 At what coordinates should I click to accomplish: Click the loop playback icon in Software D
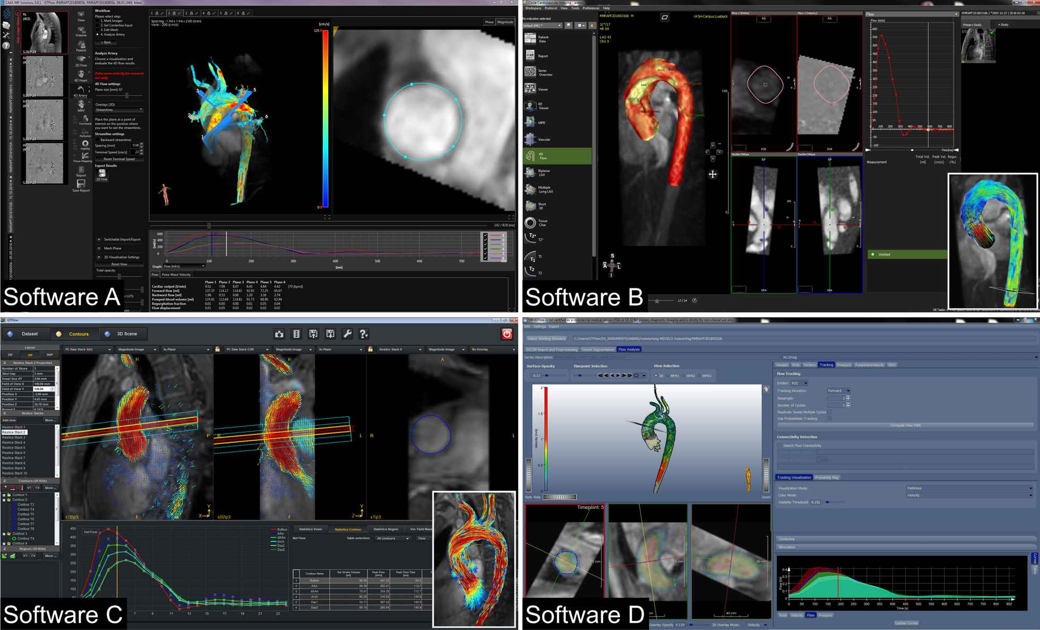636,375
